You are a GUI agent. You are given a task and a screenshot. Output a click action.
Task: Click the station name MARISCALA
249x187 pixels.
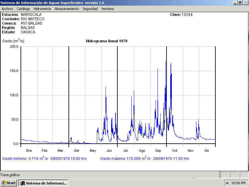pos(31,15)
